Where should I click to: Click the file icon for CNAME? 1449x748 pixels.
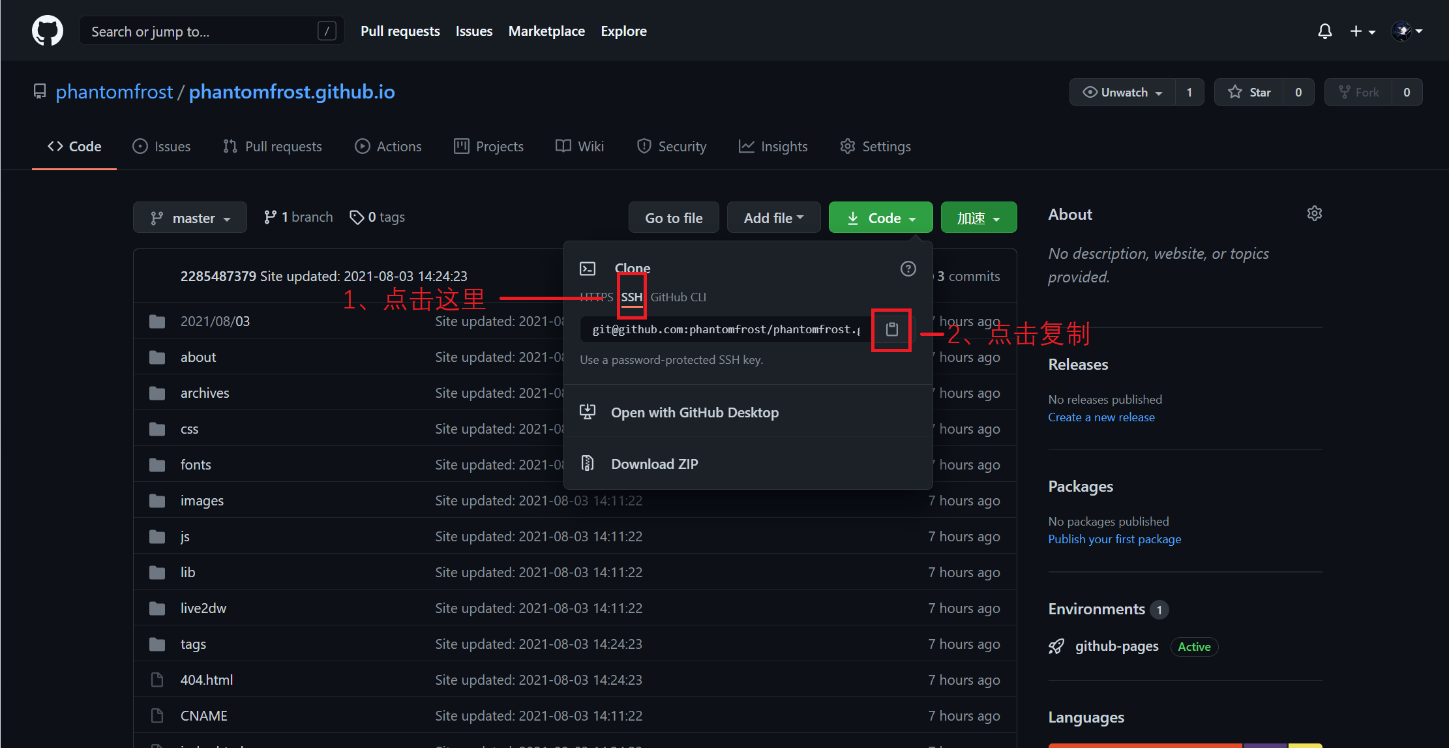point(157,715)
